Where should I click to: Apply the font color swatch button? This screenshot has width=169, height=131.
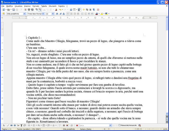(97, 14)
